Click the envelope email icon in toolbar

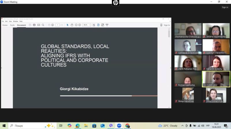[39, 25]
